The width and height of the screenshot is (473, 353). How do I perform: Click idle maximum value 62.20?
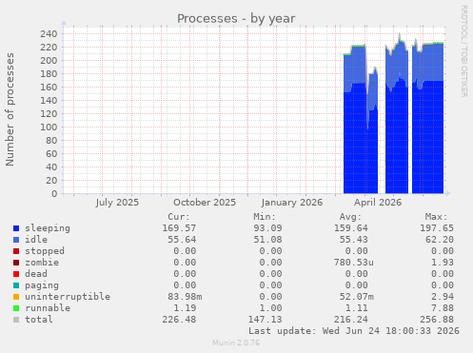(x=440, y=240)
